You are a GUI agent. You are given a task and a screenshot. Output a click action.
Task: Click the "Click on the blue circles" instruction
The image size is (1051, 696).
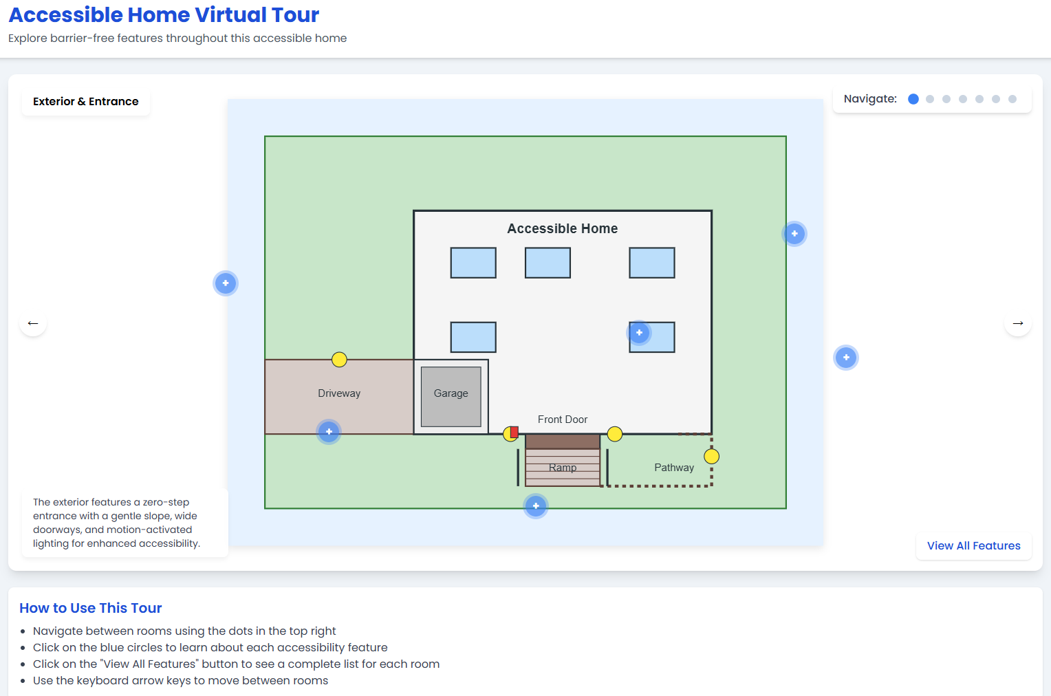pyautogui.click(x=210, y=647)
